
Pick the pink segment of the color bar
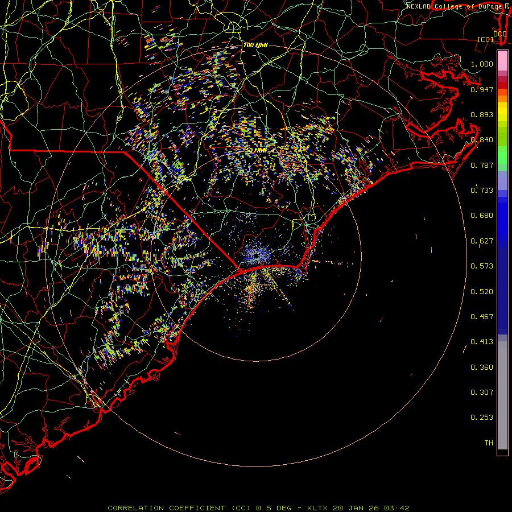[502, 61]
